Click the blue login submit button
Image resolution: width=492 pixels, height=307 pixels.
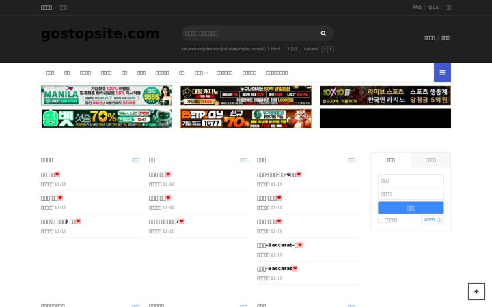411,207
